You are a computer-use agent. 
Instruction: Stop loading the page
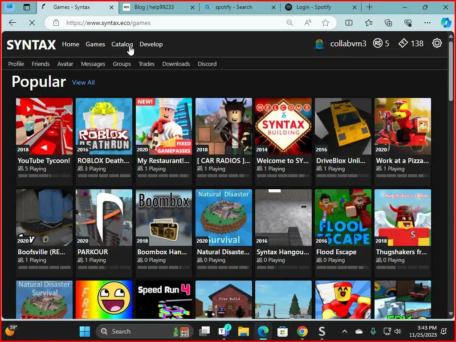(32, 23)
